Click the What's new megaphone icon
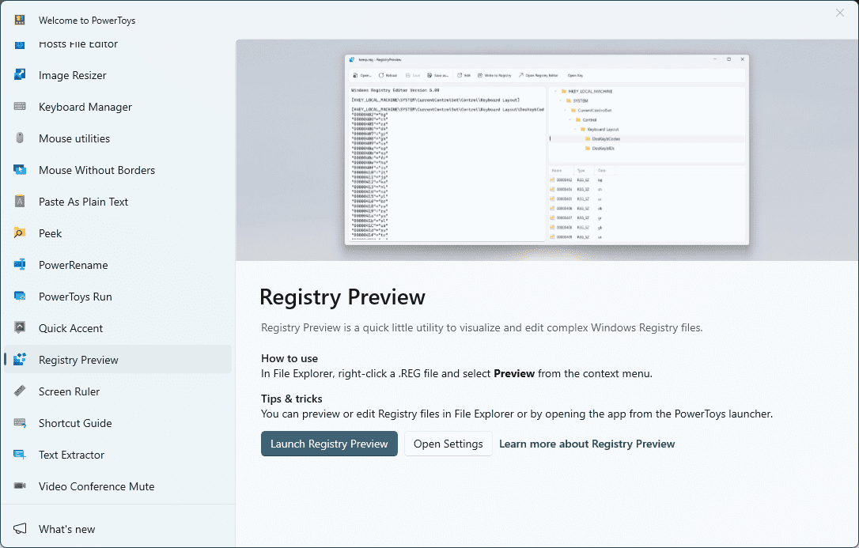This screenshot has height=548, width=859. click(x=20, y=528)
